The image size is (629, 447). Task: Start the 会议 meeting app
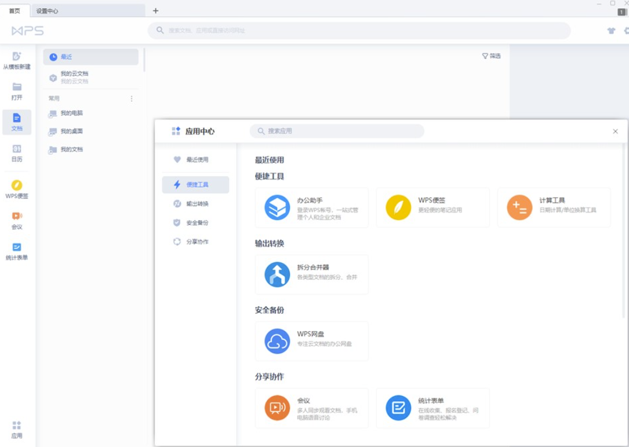point(312,408)
